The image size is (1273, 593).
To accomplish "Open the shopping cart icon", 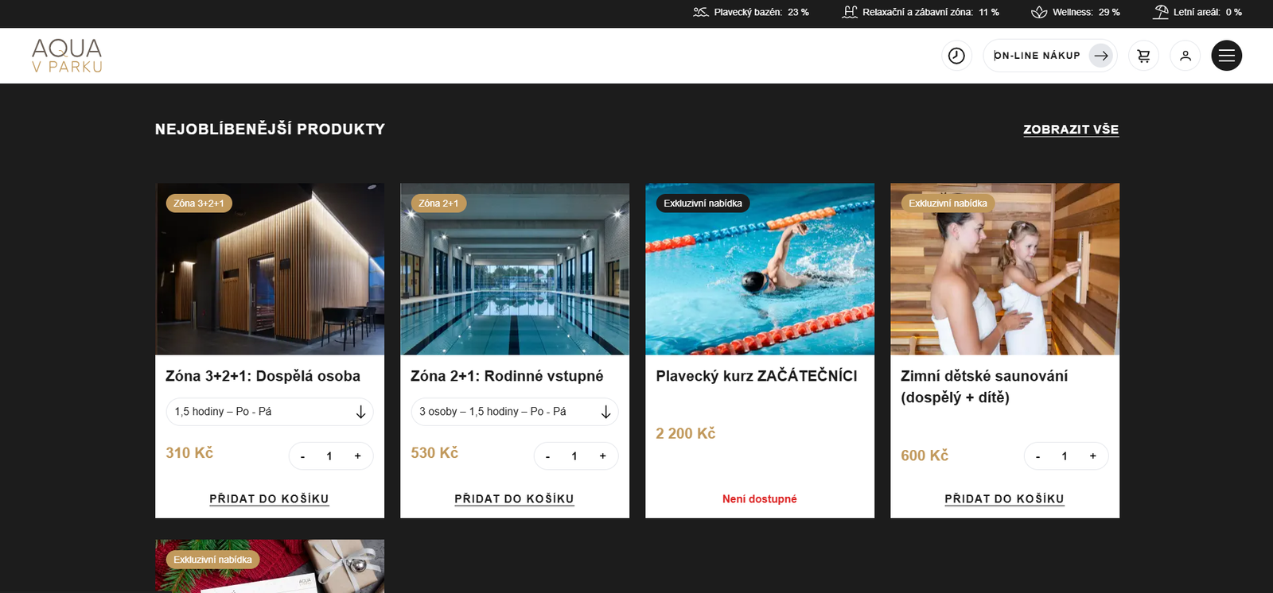I will tap(1143, 56).
